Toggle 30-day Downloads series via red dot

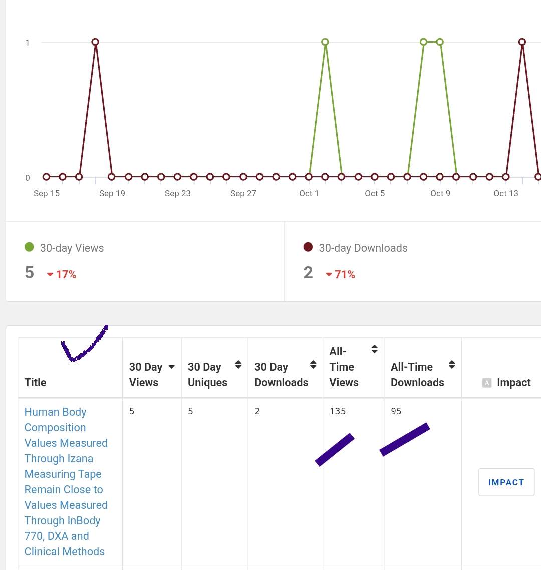pos(308,247)
